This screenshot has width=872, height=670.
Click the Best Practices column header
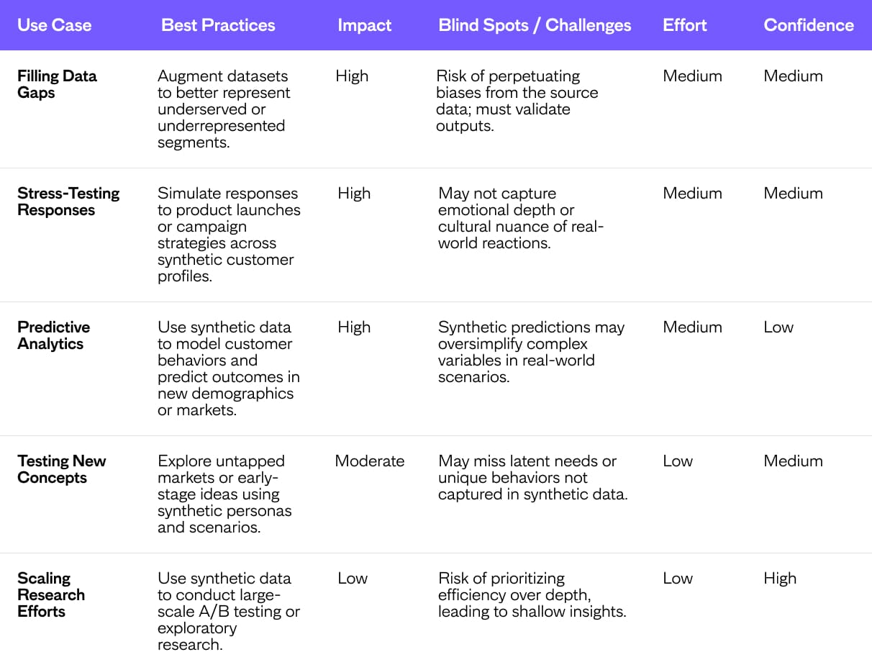click(218, 25)
